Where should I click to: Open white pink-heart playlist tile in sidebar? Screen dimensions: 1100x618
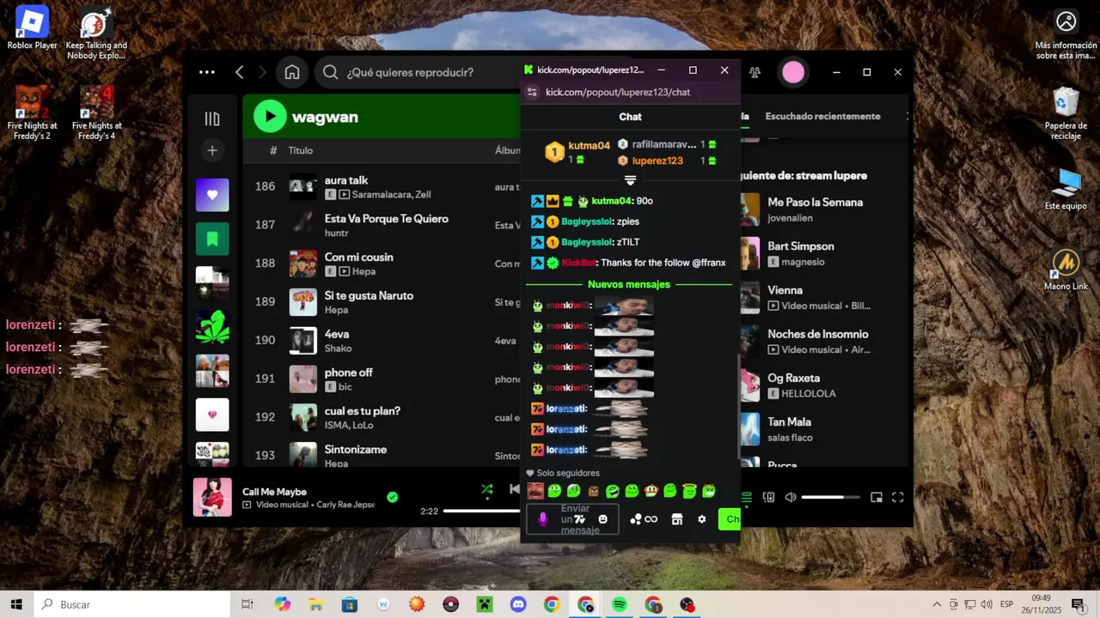coord(212,415)
